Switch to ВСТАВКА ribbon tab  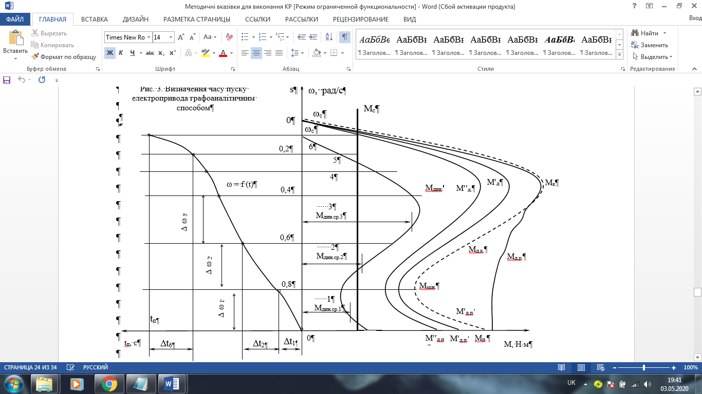point(95,19)
